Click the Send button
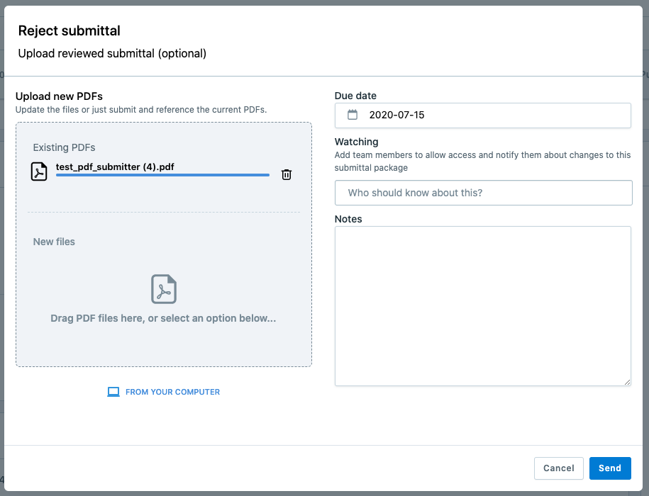Viewport: 649px width, 496px height. coord(610,468)
